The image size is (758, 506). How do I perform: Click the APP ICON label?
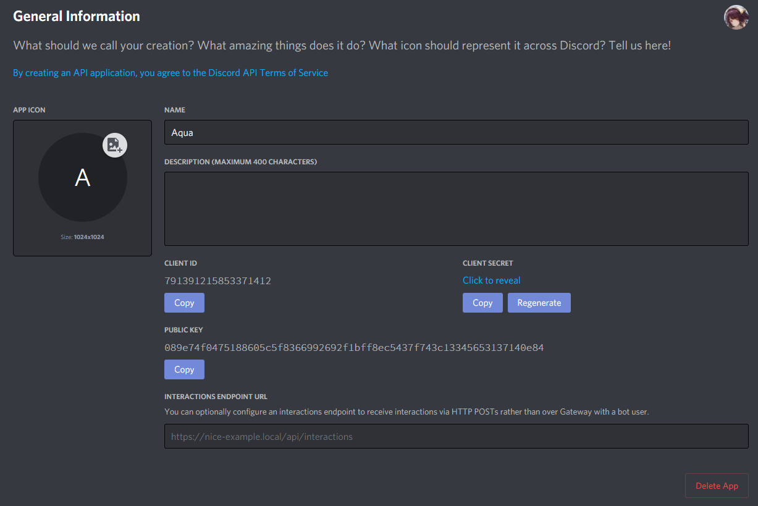coord(29,110)
